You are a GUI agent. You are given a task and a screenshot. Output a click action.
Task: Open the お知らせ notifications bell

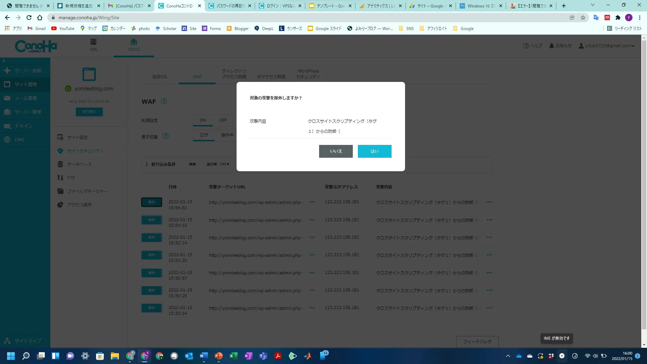[560, 46]
